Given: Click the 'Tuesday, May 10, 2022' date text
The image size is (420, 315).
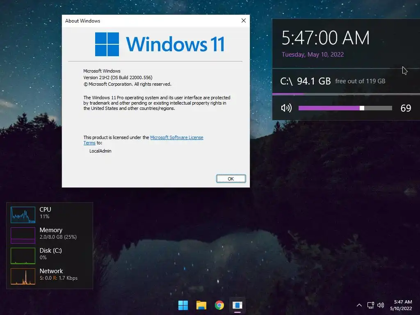Looking at the screenshot, I should coord(313,55).
